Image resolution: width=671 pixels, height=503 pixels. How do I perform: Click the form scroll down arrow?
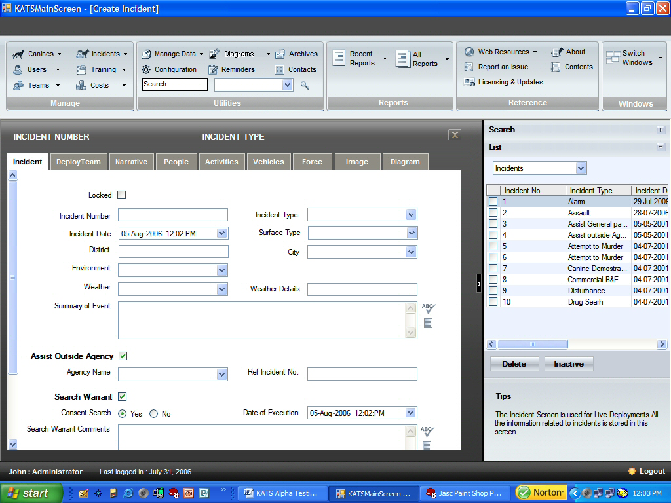[x=13, y=445]
